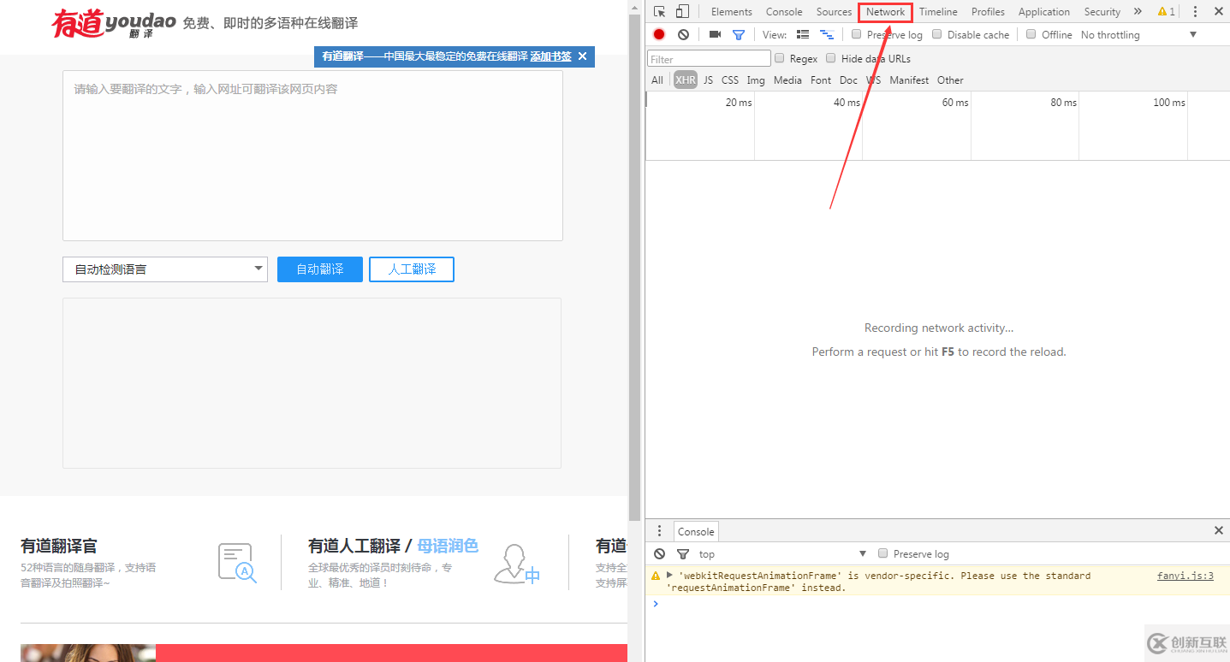The width and height of the screenshot is (1230, 662).
Task: Click the yellow warning count indicator
Action: click(1166, 12)
